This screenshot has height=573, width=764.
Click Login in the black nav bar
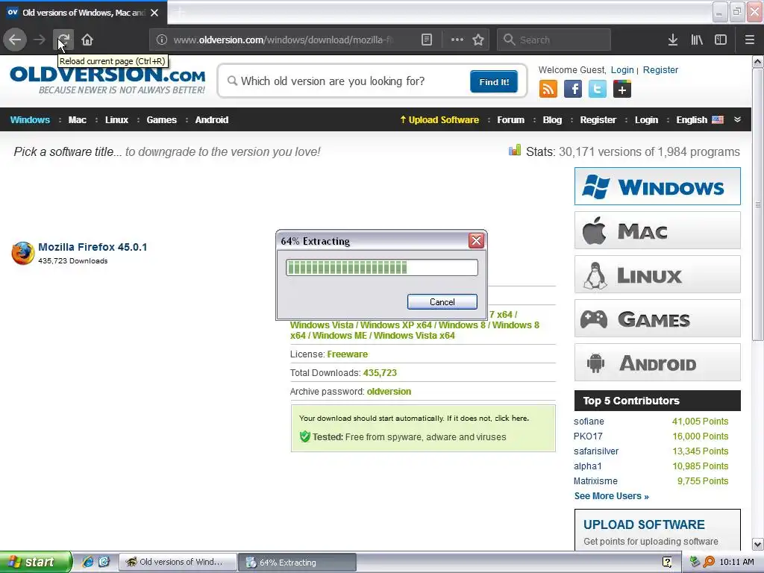(646, 120)
